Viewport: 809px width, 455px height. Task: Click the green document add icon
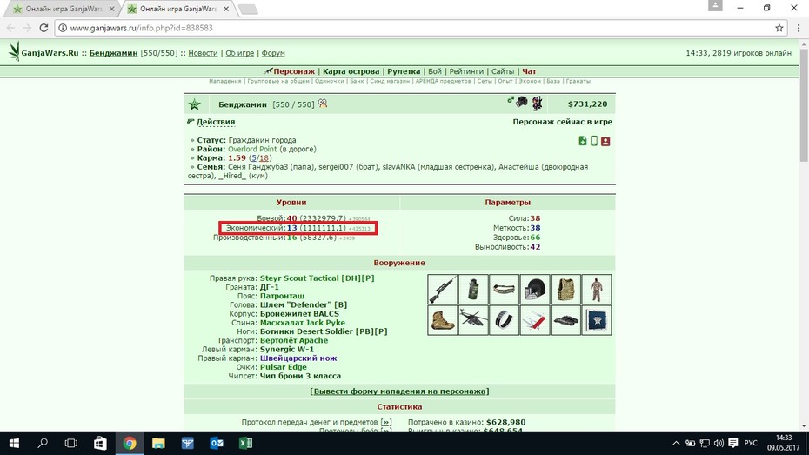point(583,141)
